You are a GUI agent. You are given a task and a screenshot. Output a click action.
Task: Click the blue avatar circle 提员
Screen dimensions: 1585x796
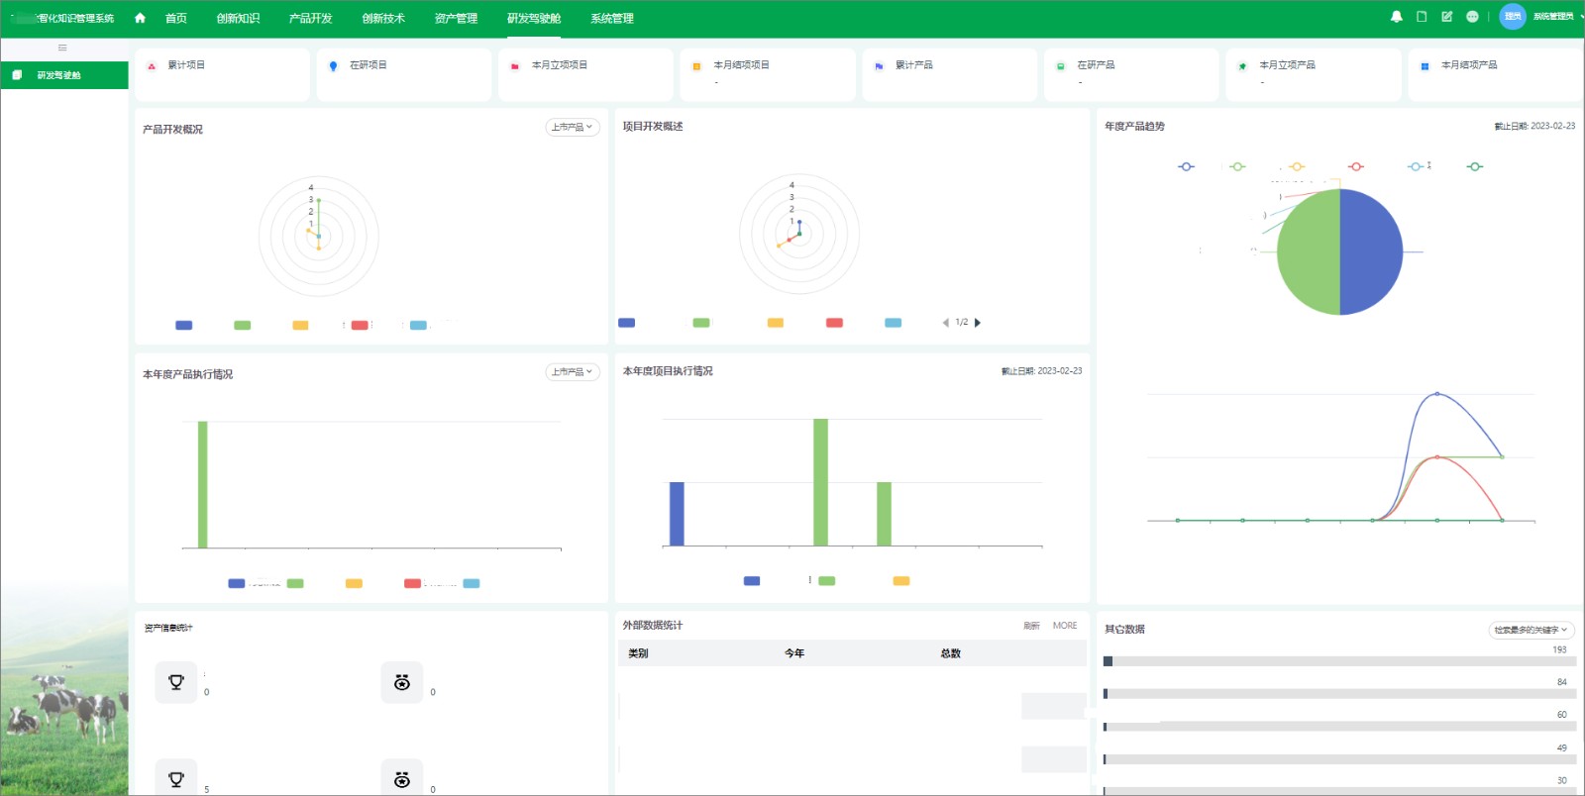click(1512, 17)
